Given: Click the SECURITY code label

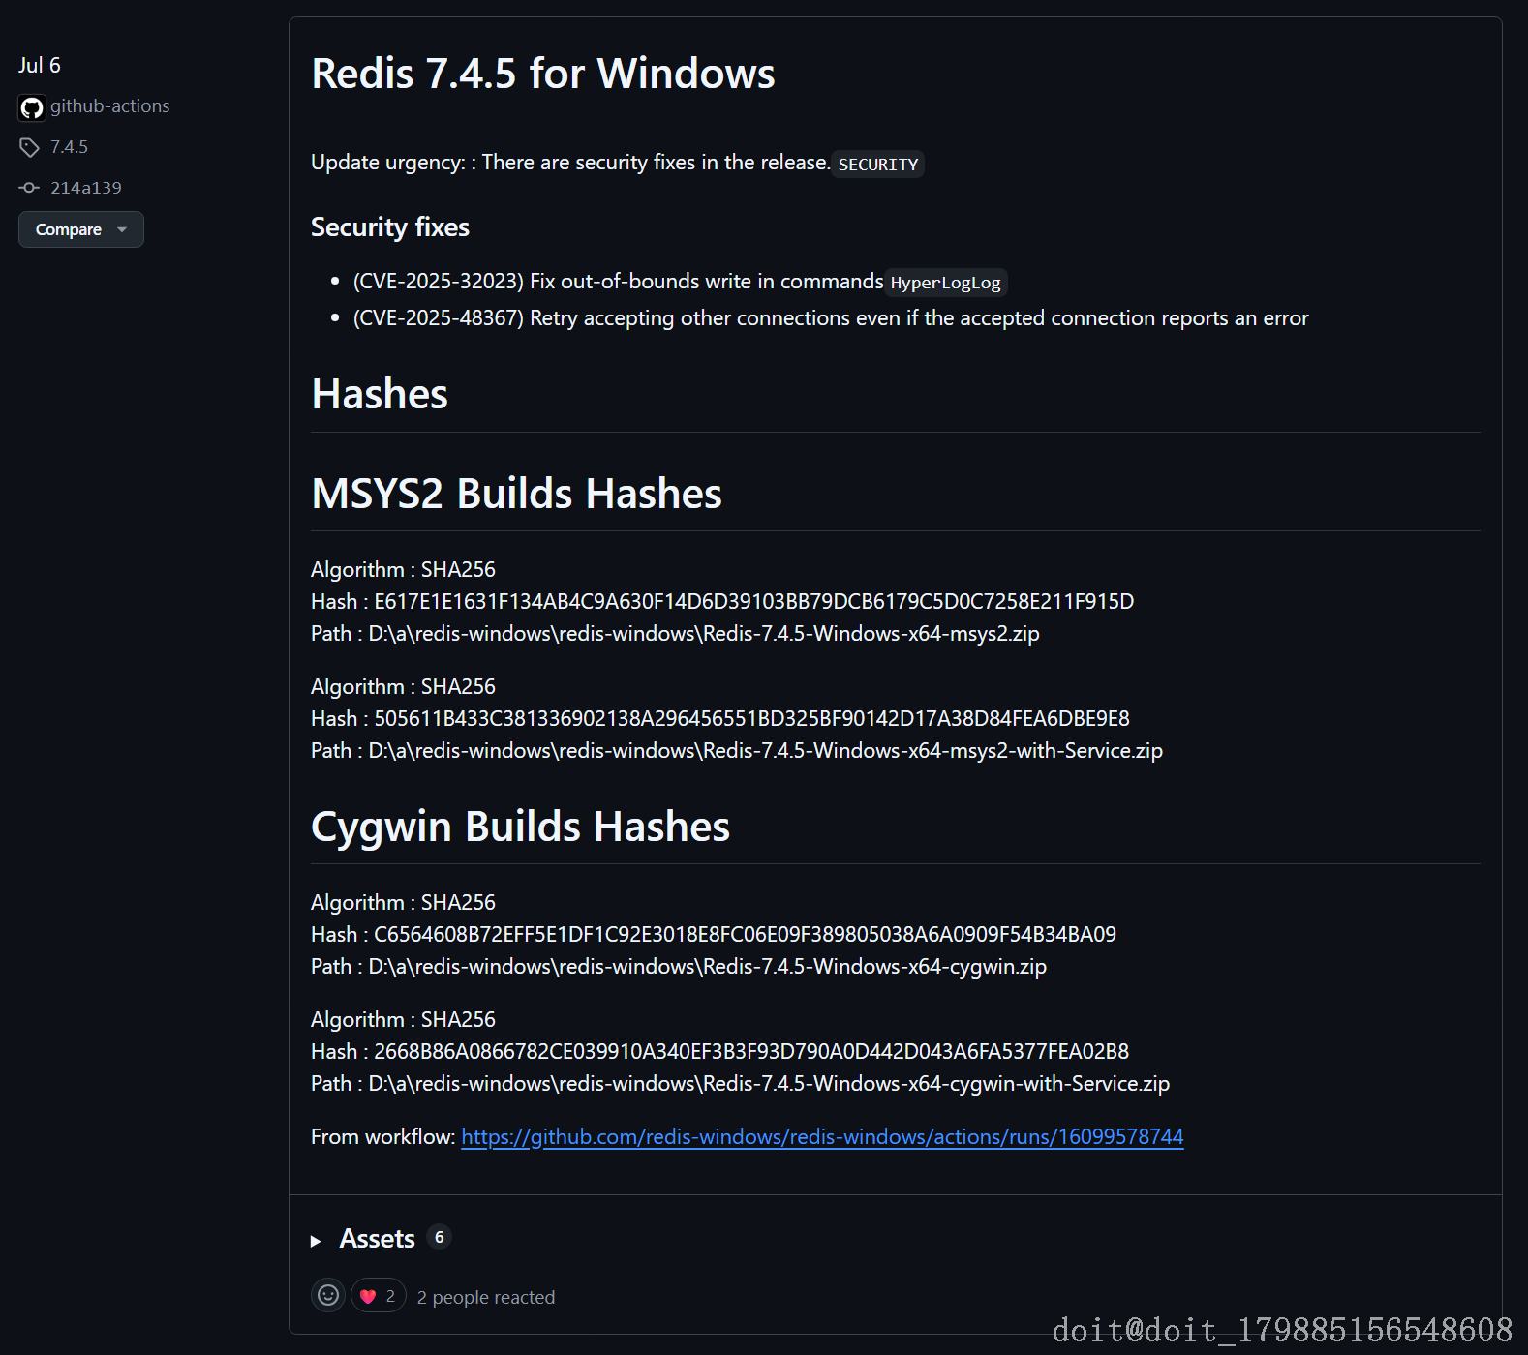Looking at the screenshot, I should tap(878, 165).
